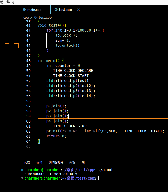Expand the test.cpp breadcrumb dropdown
Screen dimensions: 168x192
[45, 18]
